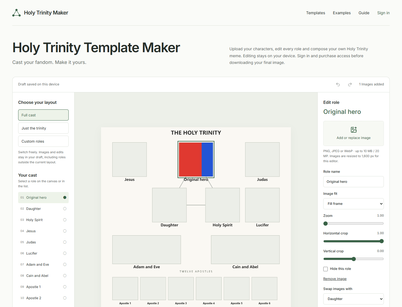
Task: Select the Apostle 6 frame on canvas
Action: pos(264,289)
